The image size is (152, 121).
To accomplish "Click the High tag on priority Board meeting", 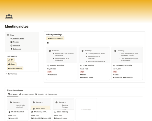I will pos(82,72).
